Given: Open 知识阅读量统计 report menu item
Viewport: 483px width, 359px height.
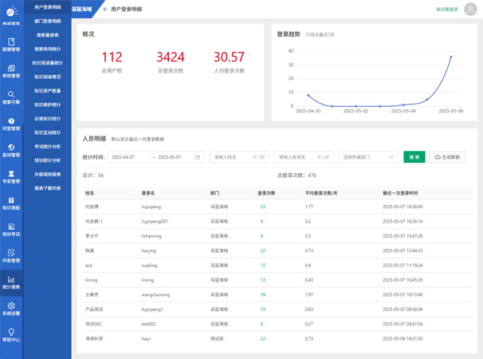Looking at the screenshot, I should click(47, 63).
